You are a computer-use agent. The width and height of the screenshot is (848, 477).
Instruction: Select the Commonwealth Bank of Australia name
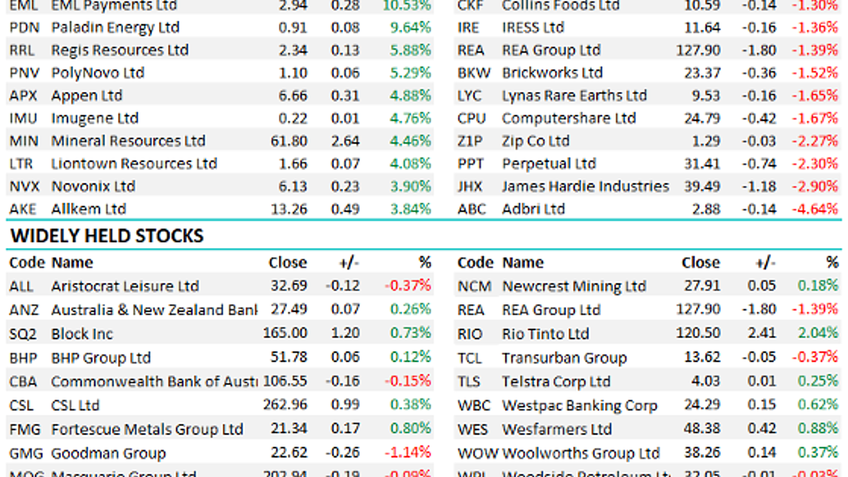click(154, 382)
